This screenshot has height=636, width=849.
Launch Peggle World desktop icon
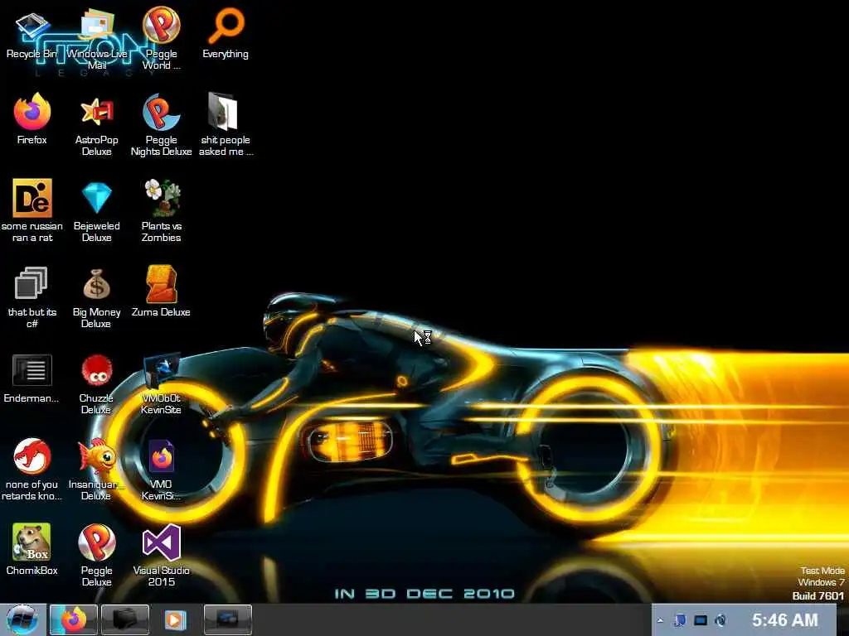162,26
